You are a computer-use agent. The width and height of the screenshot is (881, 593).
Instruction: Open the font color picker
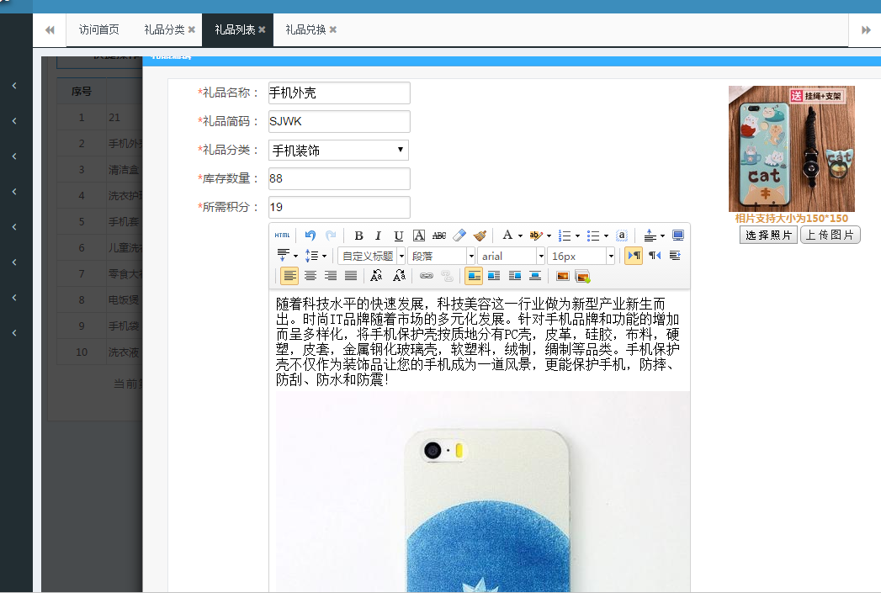507,236
